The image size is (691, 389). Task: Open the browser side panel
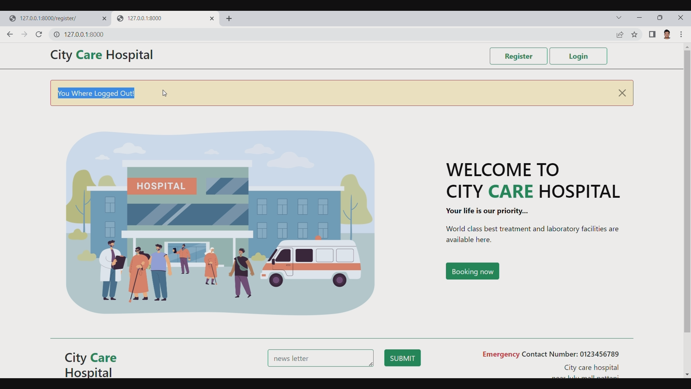652,34
